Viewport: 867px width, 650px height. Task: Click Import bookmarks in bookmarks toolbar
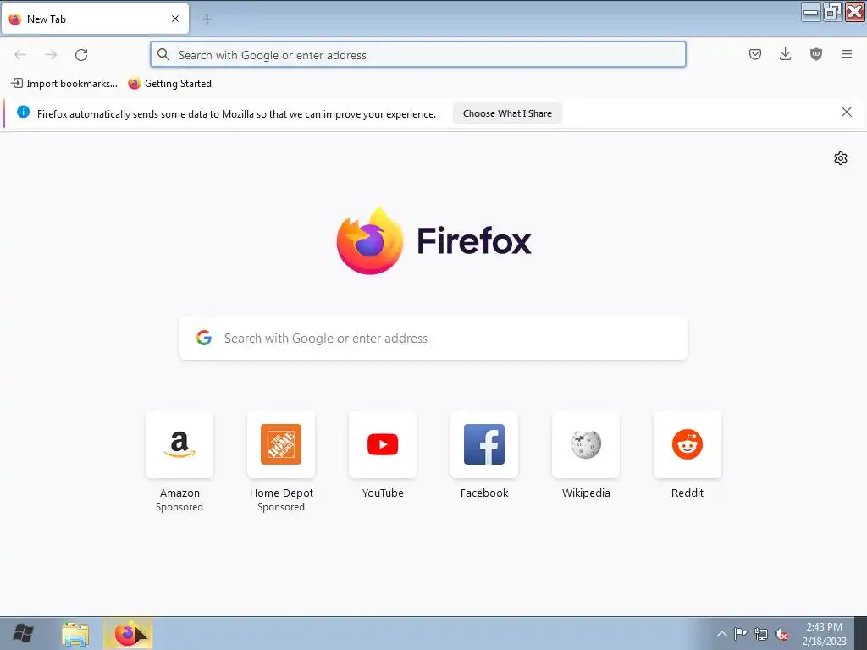pos(64,84)
